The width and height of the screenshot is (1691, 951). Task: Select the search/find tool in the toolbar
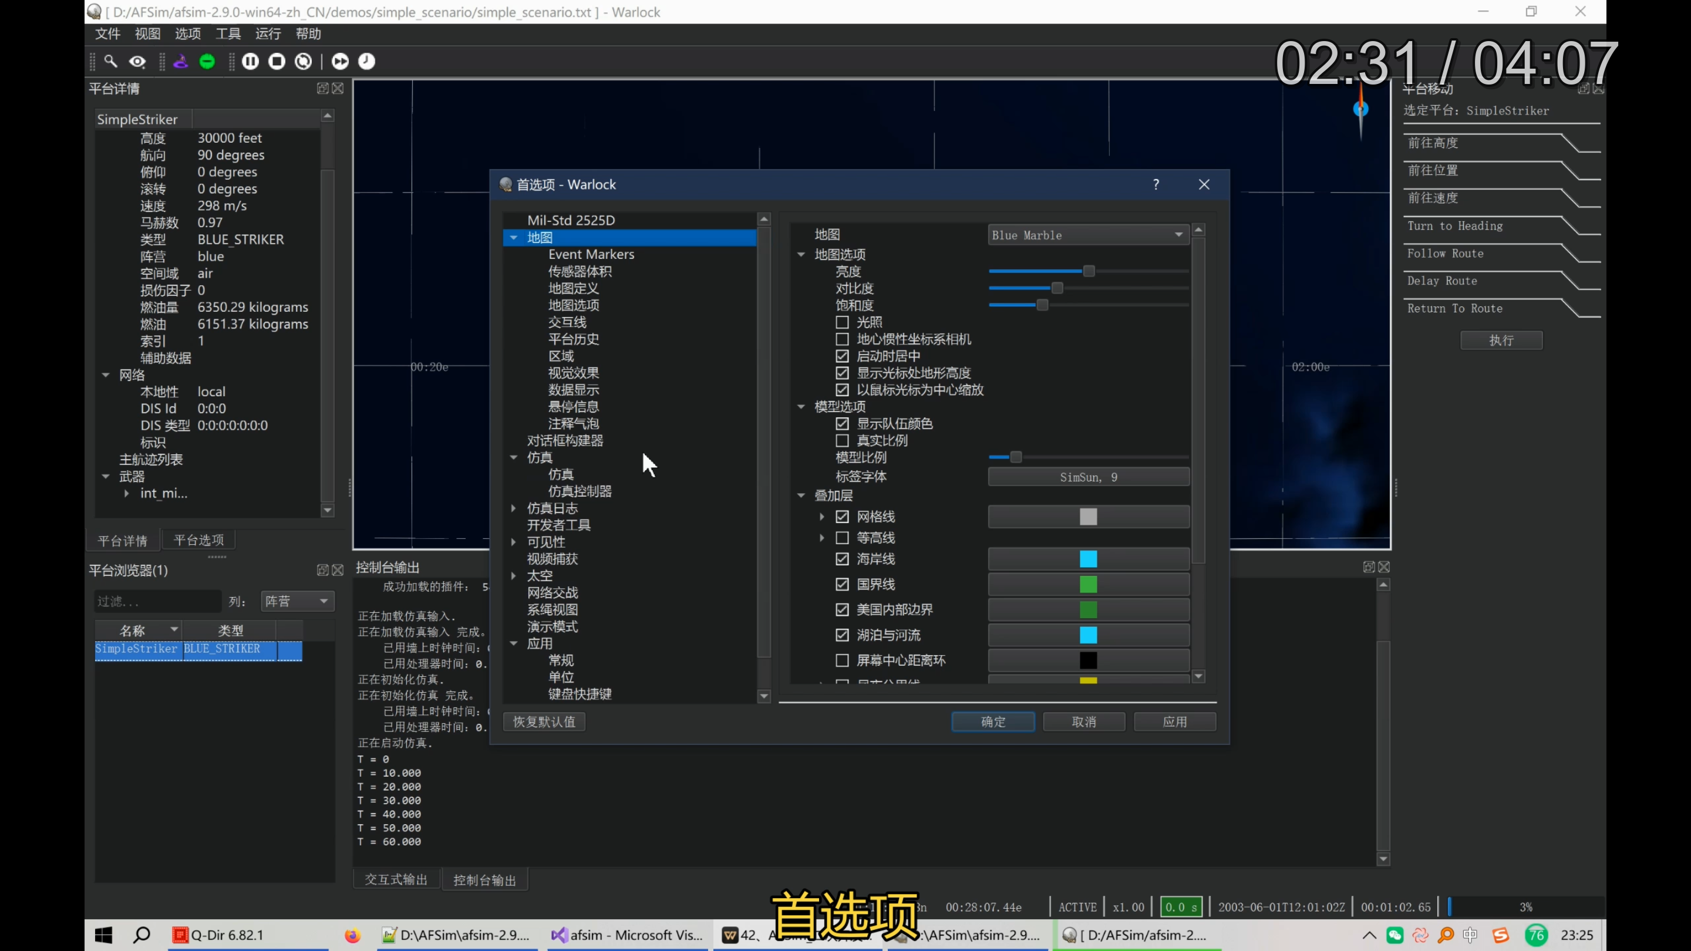[x=111, y=61]
